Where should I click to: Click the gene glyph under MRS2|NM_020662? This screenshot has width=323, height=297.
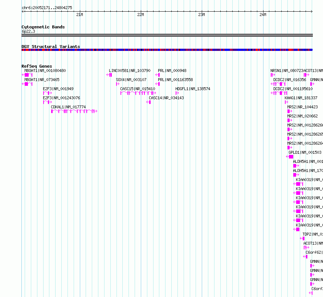click(290, 120)
